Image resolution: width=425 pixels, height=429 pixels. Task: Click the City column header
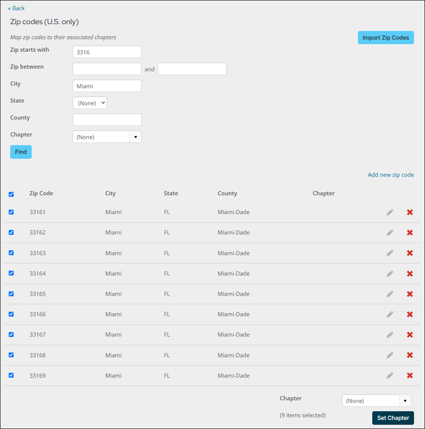click(110, 193)
